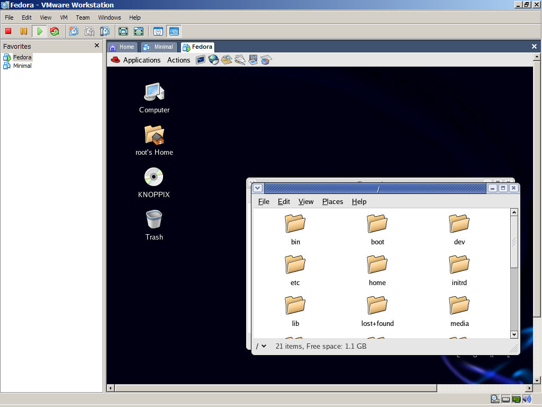The image size is (542, 407).
Task: Open the VMware File menu
Action: tap(9, 17)
